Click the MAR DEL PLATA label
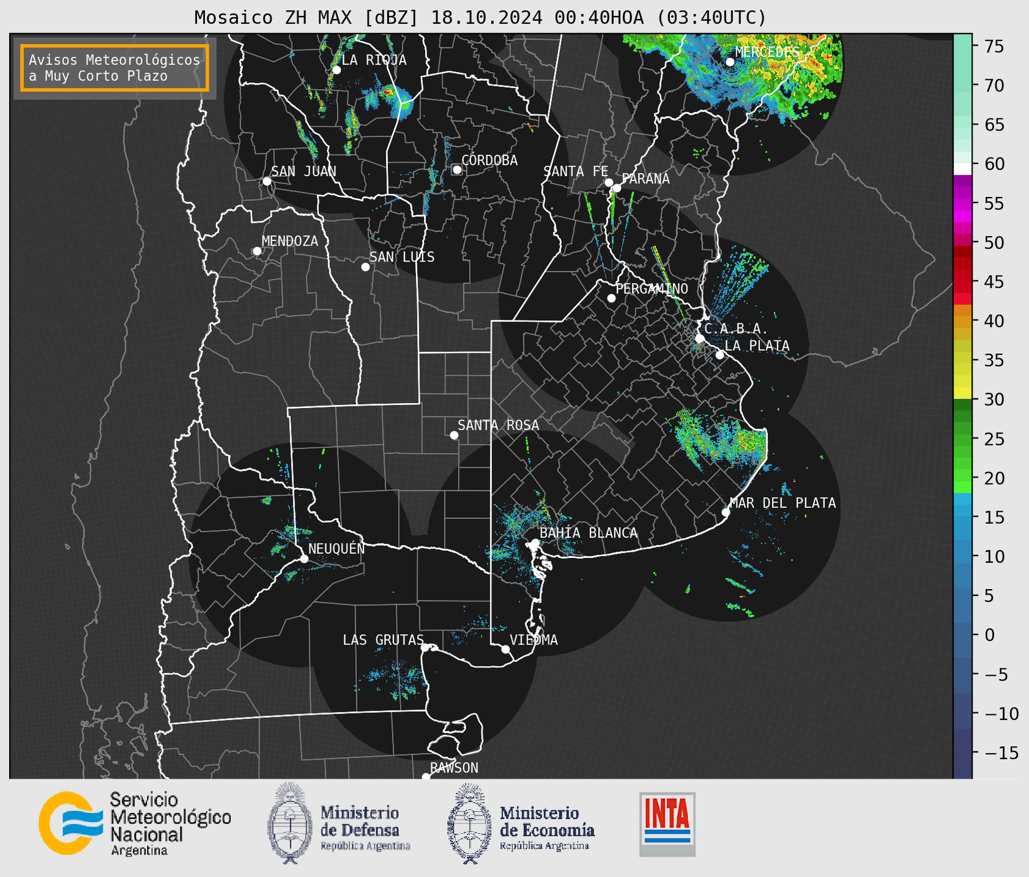1029x877 pixels. click(x=783, y=503)
